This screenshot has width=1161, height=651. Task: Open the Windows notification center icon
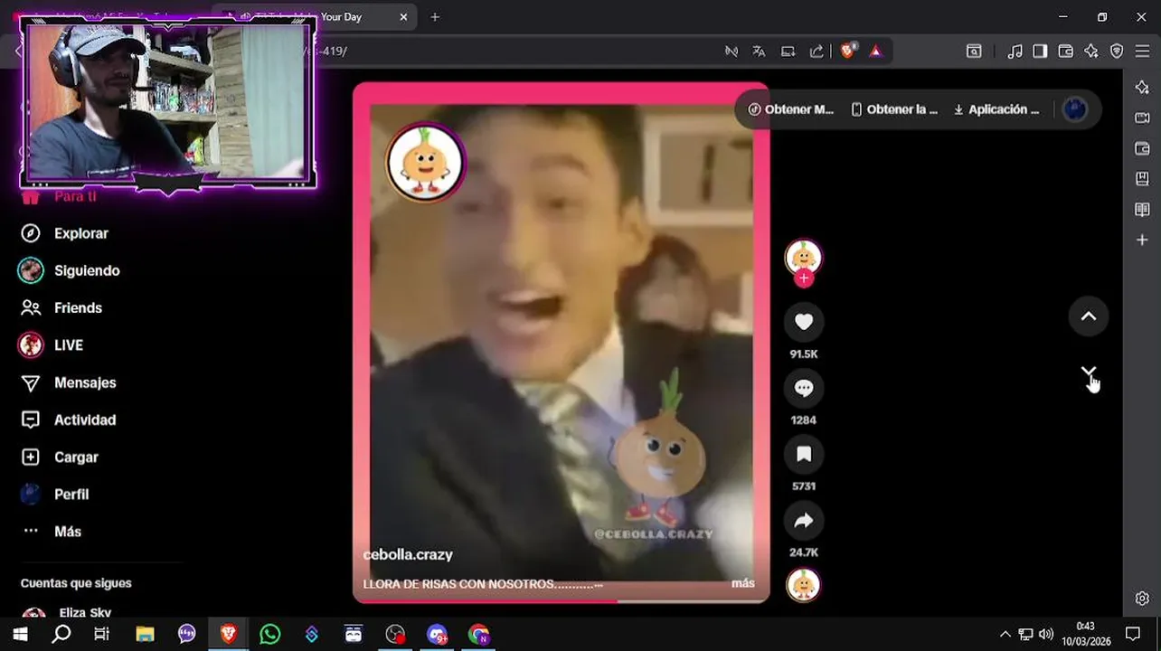[1133, 635]
